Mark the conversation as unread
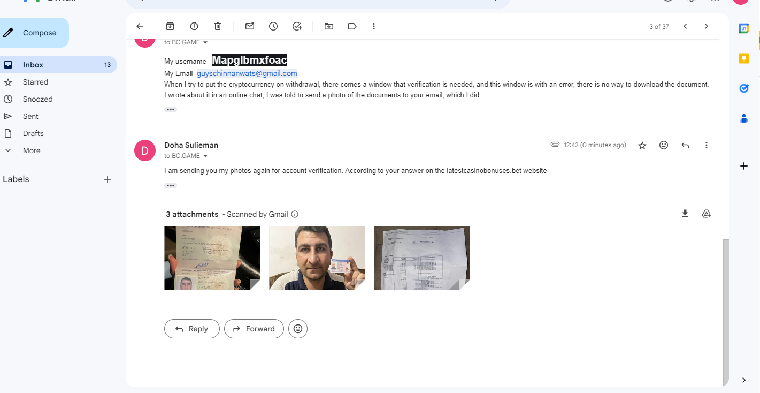Screen dimensions: 760x393 (250, 26)
